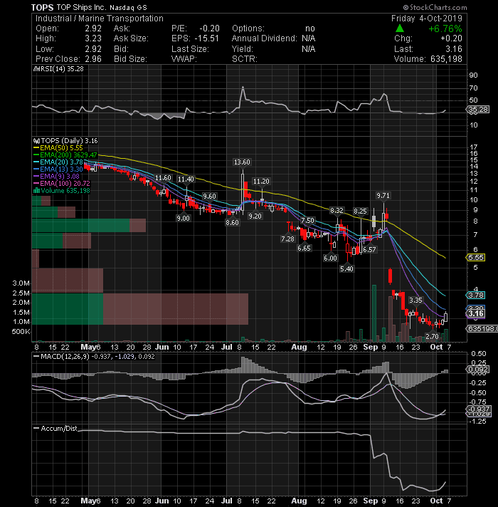
Task: Click the 11.60 price label
Action: point(163,178)
